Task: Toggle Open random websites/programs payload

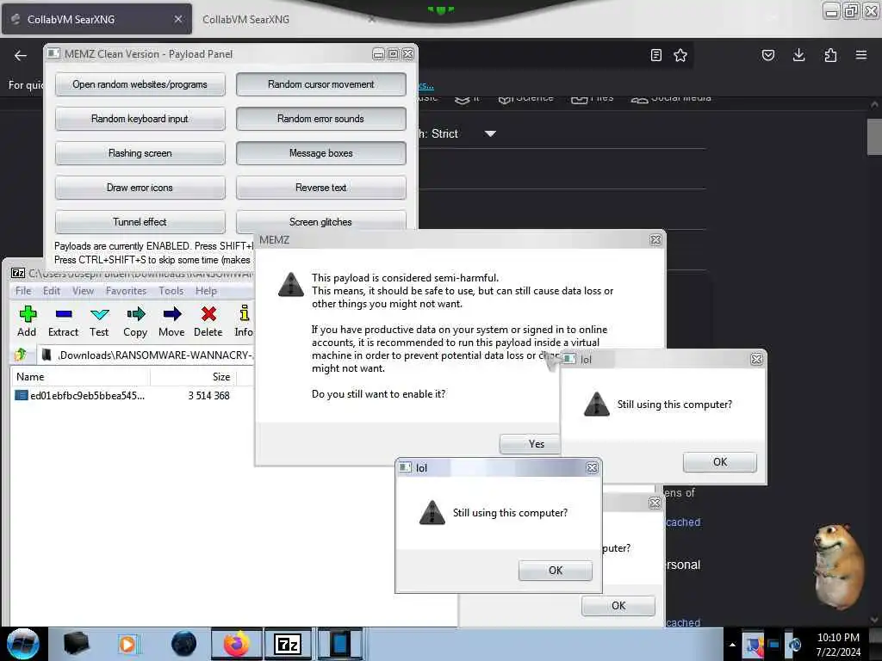Action: pos(140,84)
